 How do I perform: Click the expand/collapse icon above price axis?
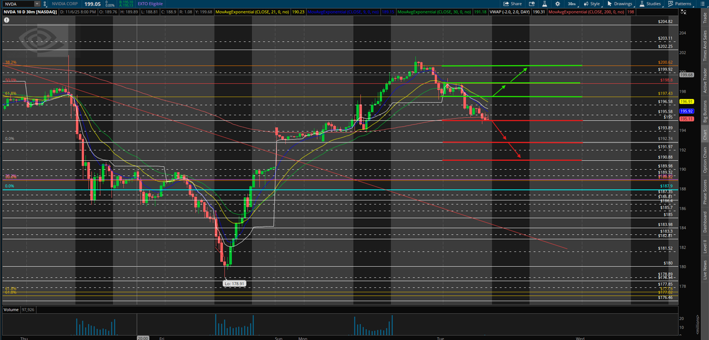pyautogui.click(x=684, y=12)
